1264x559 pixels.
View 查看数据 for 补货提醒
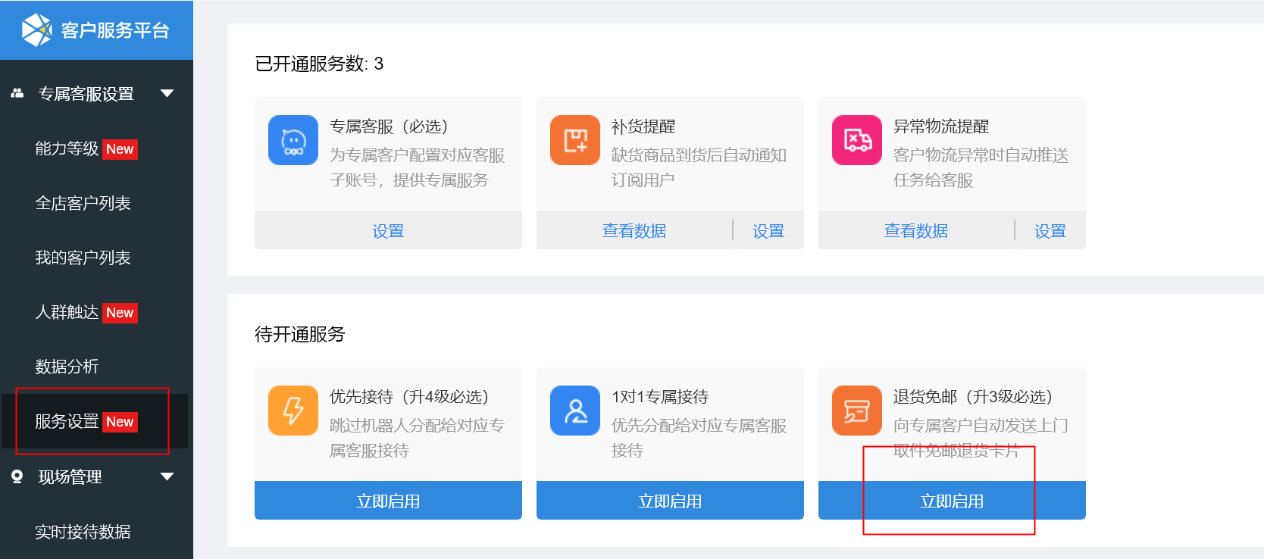point(634,231)
